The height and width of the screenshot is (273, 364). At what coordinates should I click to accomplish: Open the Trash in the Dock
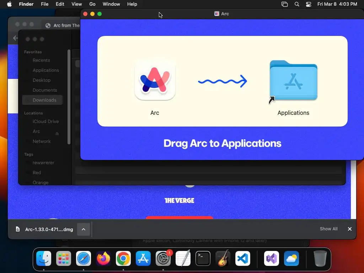(320, 258)
